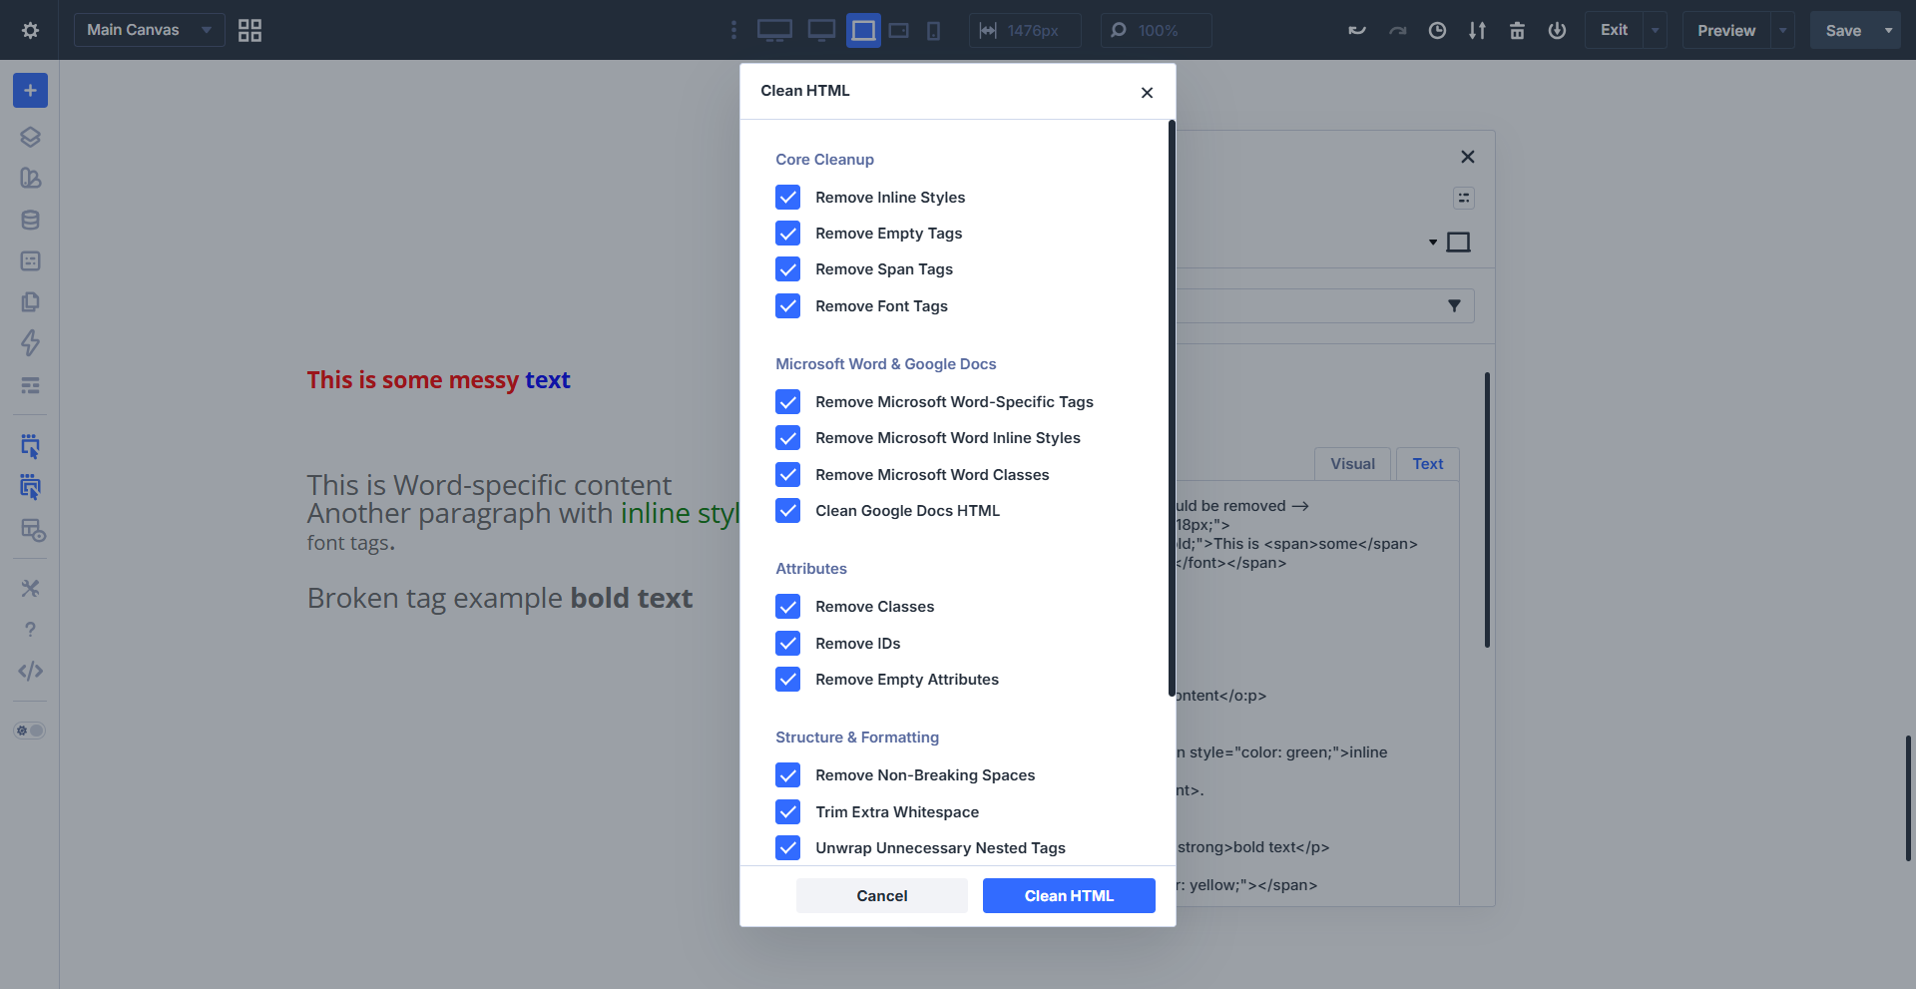Select the highlighted tablet portrait breakpoint
1916x989 pixels.
point(863,30)
